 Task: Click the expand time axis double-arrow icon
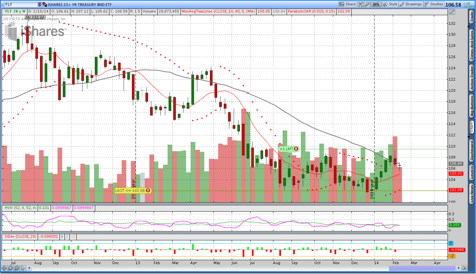[464, 268]
